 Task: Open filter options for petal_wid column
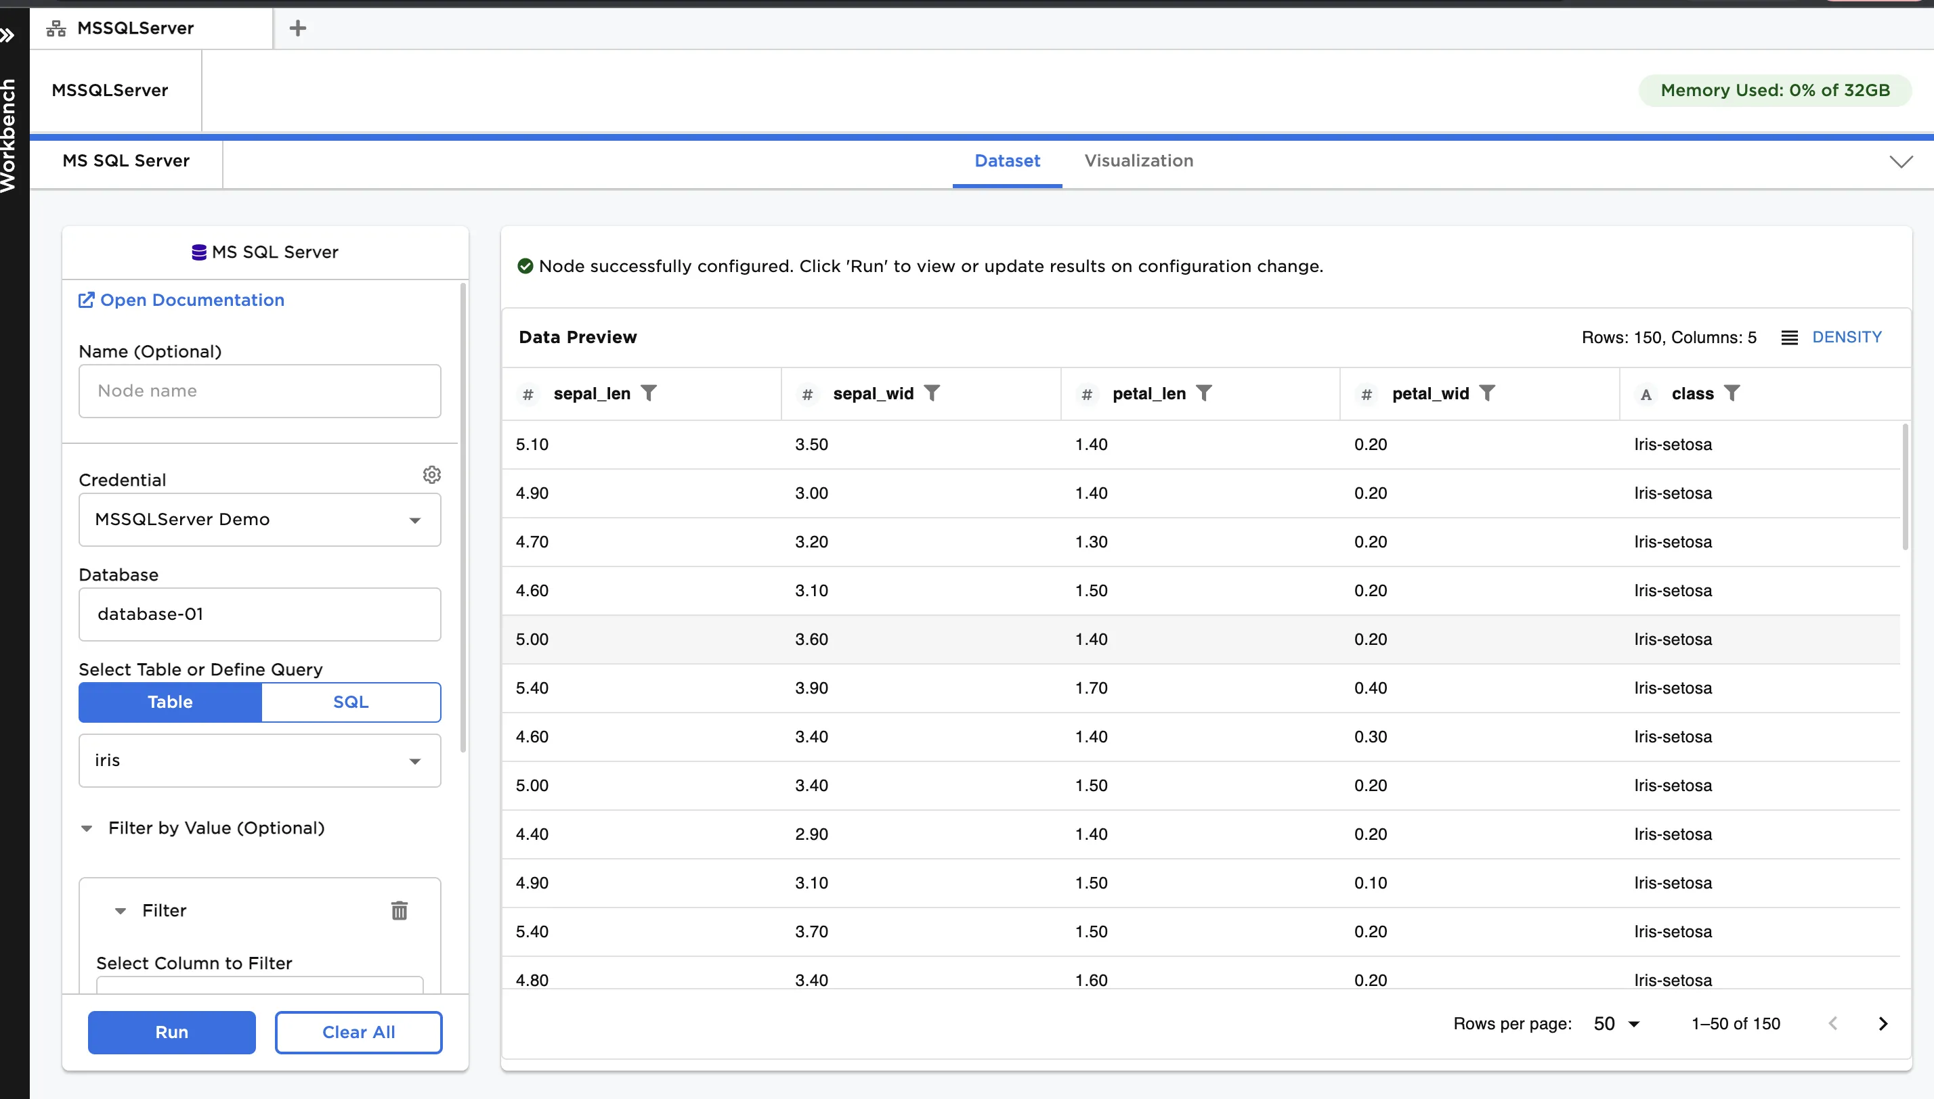tap(1486, 392)
